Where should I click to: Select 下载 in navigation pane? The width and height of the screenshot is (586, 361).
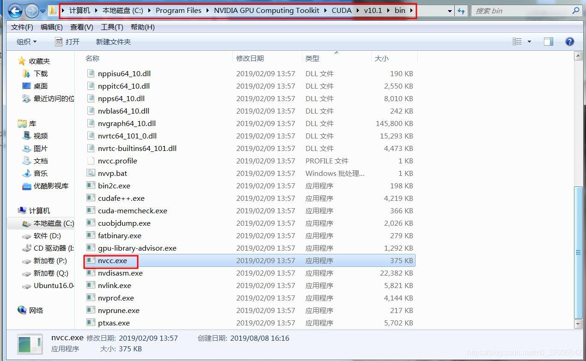[41, 73]
